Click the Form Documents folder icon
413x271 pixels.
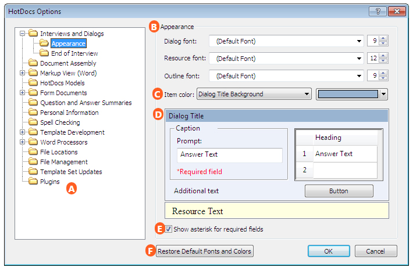[x=33, y=92]
